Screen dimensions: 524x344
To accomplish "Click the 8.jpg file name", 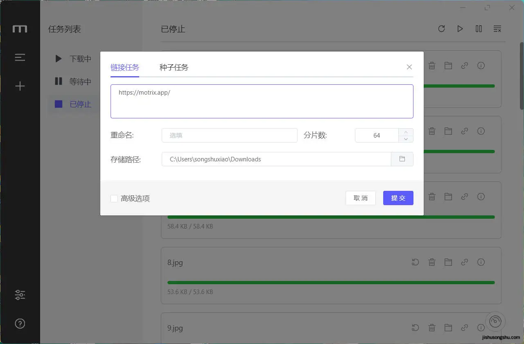I will pyautogui.click(x=175, y=263).
